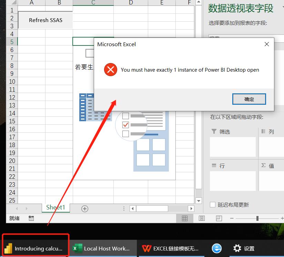Select the Sheet1 tab
The image size is (284, 257).
[55, 207]
